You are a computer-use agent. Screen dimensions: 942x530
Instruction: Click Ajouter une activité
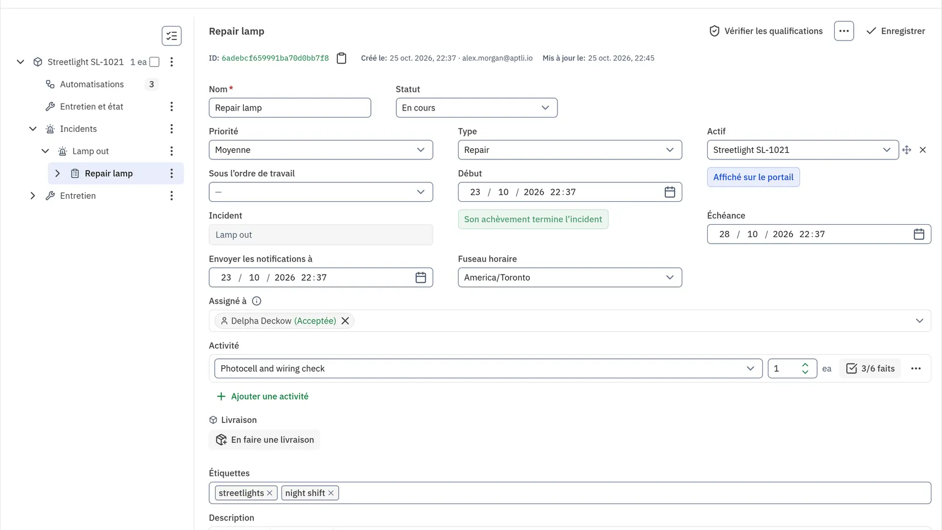pos(263,396)
